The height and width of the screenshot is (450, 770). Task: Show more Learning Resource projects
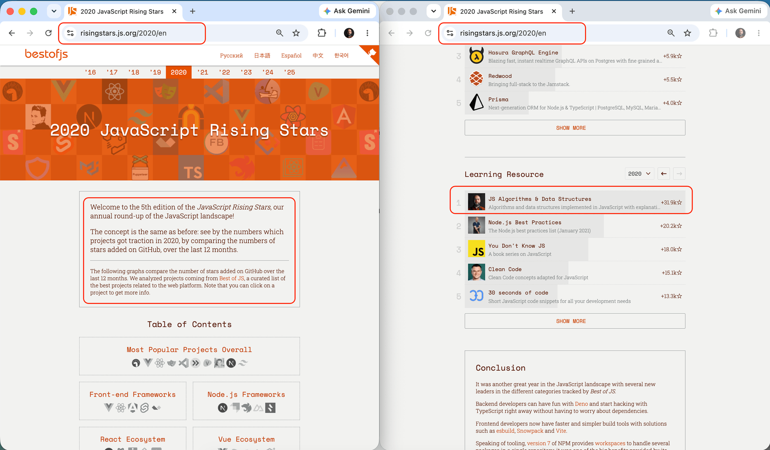[x=575, y=321]
